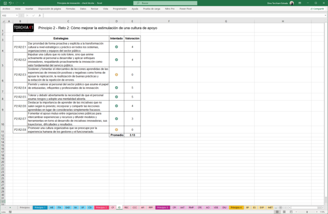Viewport: 328px width, 214px height.
Task: Open the Name Box dropdown arrow
Action: (x=17, y=15)
